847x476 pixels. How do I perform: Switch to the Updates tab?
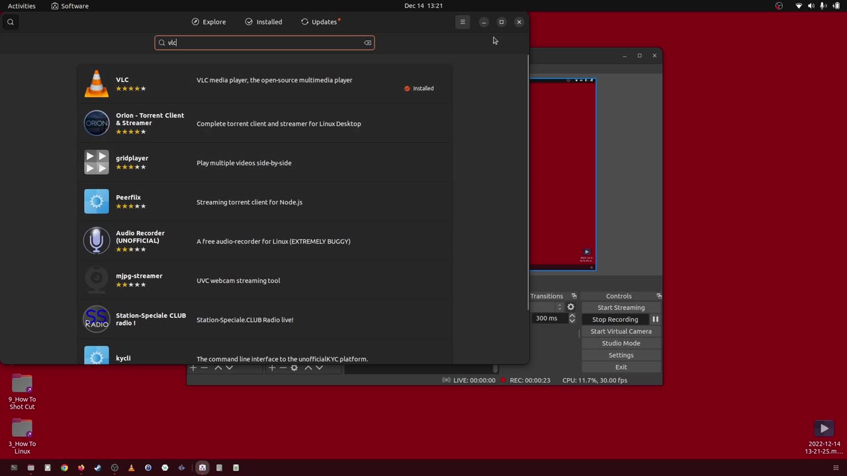pyautogui.click(x=320, y=22)
